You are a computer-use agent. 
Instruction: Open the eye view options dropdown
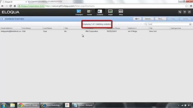click(x=137, y=19)
